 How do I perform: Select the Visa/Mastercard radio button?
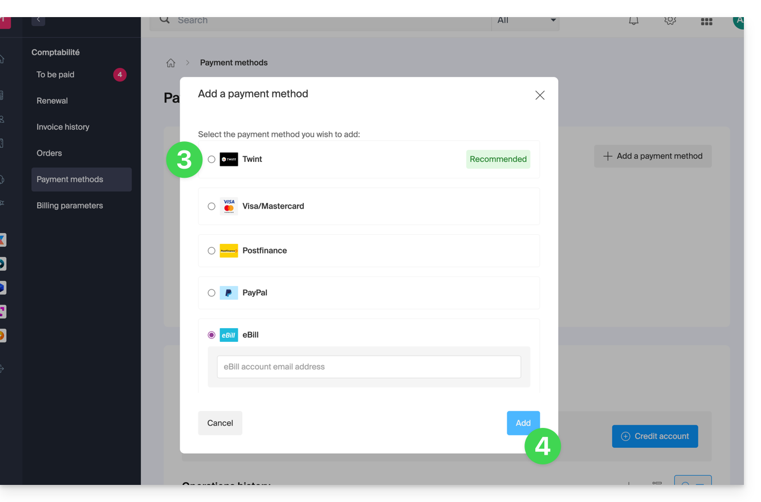pyautogui.click(x=211, y=206)
